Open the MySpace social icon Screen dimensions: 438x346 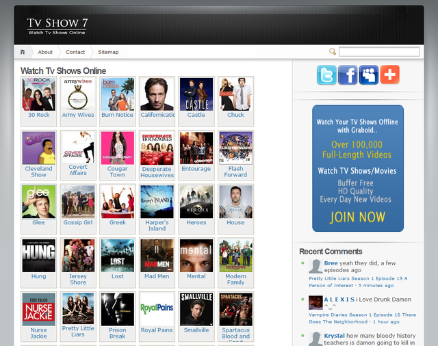point(369,75)
